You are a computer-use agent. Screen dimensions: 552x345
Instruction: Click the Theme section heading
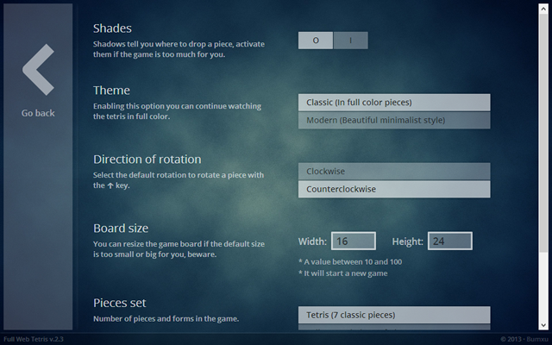coord(111,91)
